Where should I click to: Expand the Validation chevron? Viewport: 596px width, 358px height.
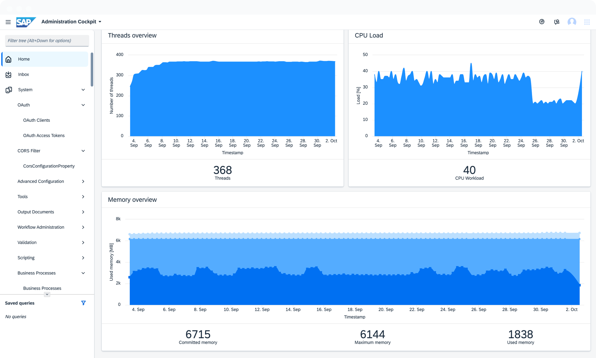(83, 242)
